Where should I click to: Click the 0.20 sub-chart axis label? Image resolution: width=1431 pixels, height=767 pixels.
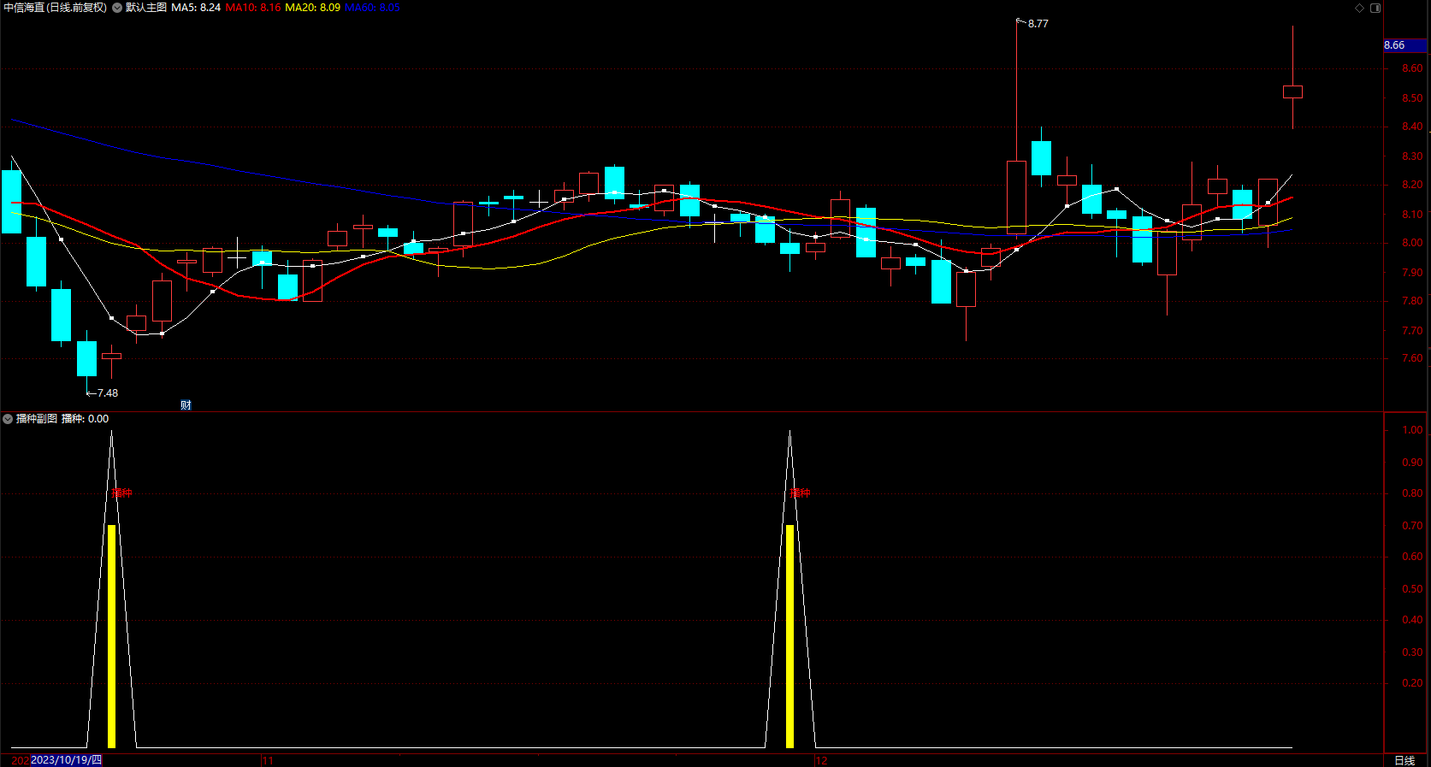(x=1412, y=683)
